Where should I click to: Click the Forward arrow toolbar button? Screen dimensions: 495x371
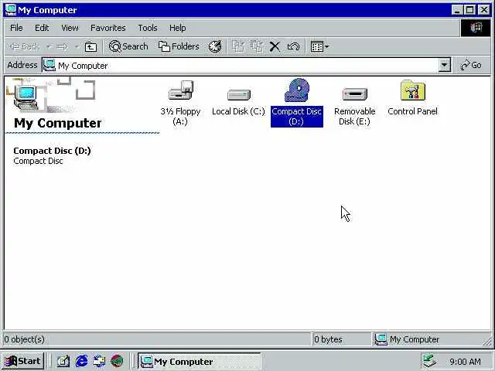coord(62,46)
